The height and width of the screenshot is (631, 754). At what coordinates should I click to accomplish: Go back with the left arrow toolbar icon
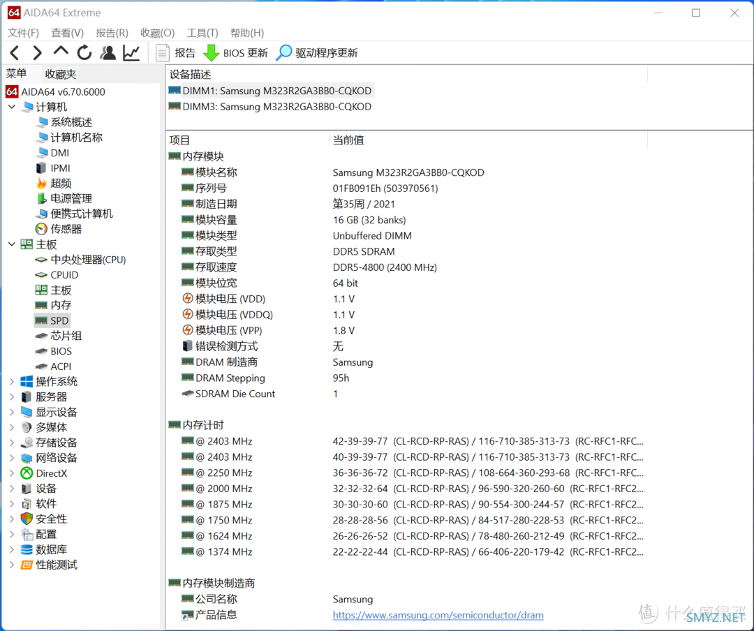click(15, 53)
